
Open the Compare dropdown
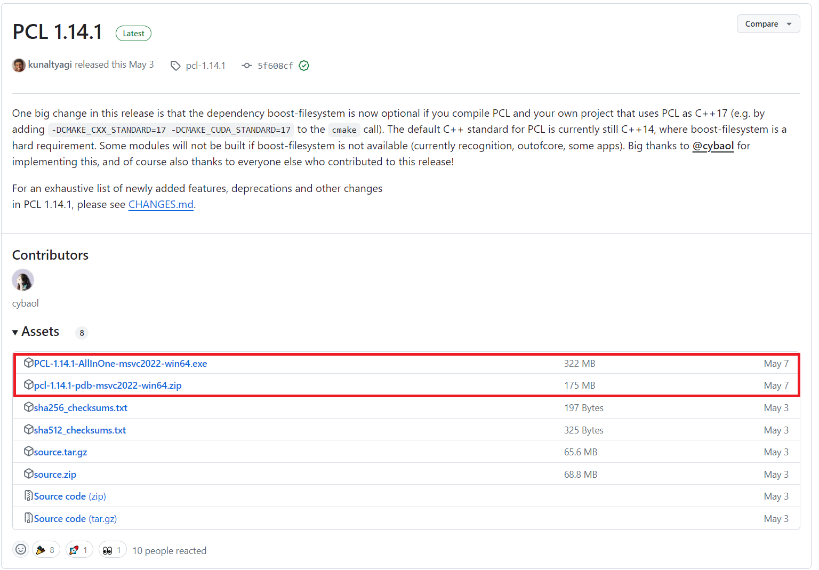point(768,24)
